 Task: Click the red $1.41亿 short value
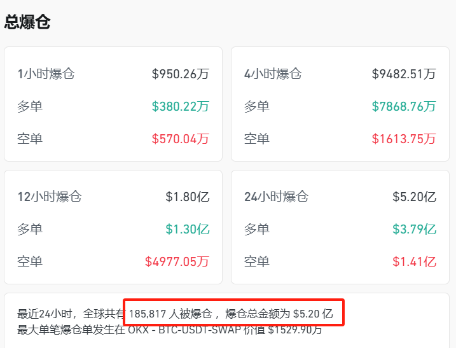[414, 261]
